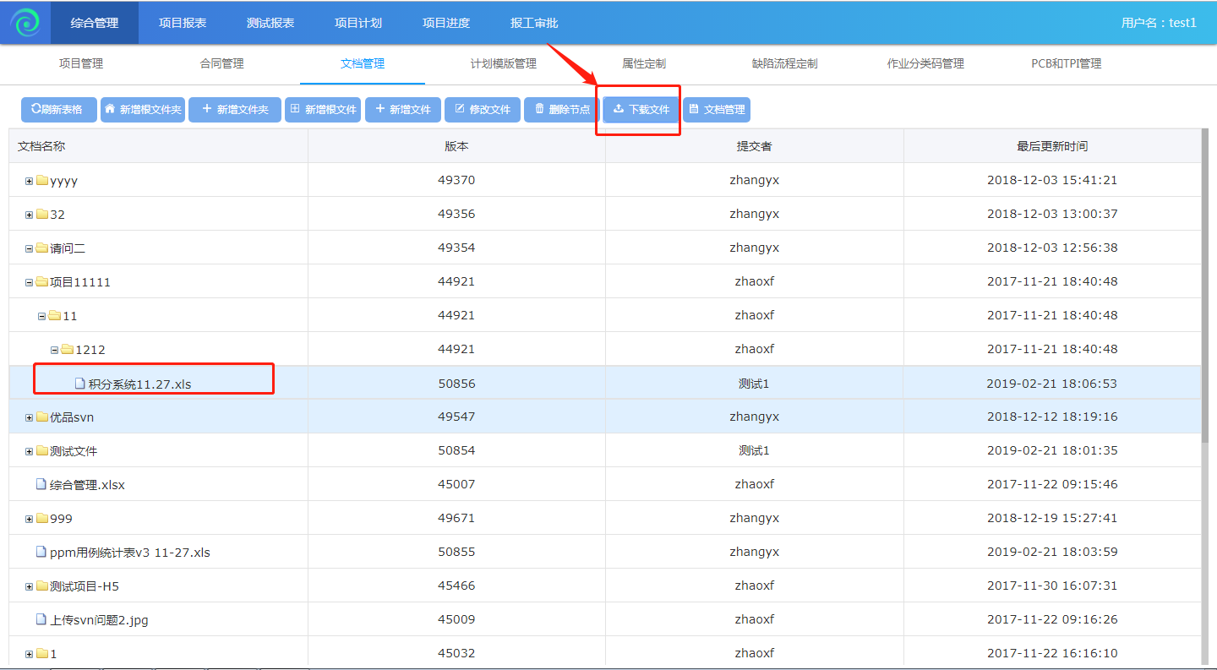This screenshot has height=670, width=1217.
Task: Click the 新增文件夹 plus button
Action: [235, 110]
